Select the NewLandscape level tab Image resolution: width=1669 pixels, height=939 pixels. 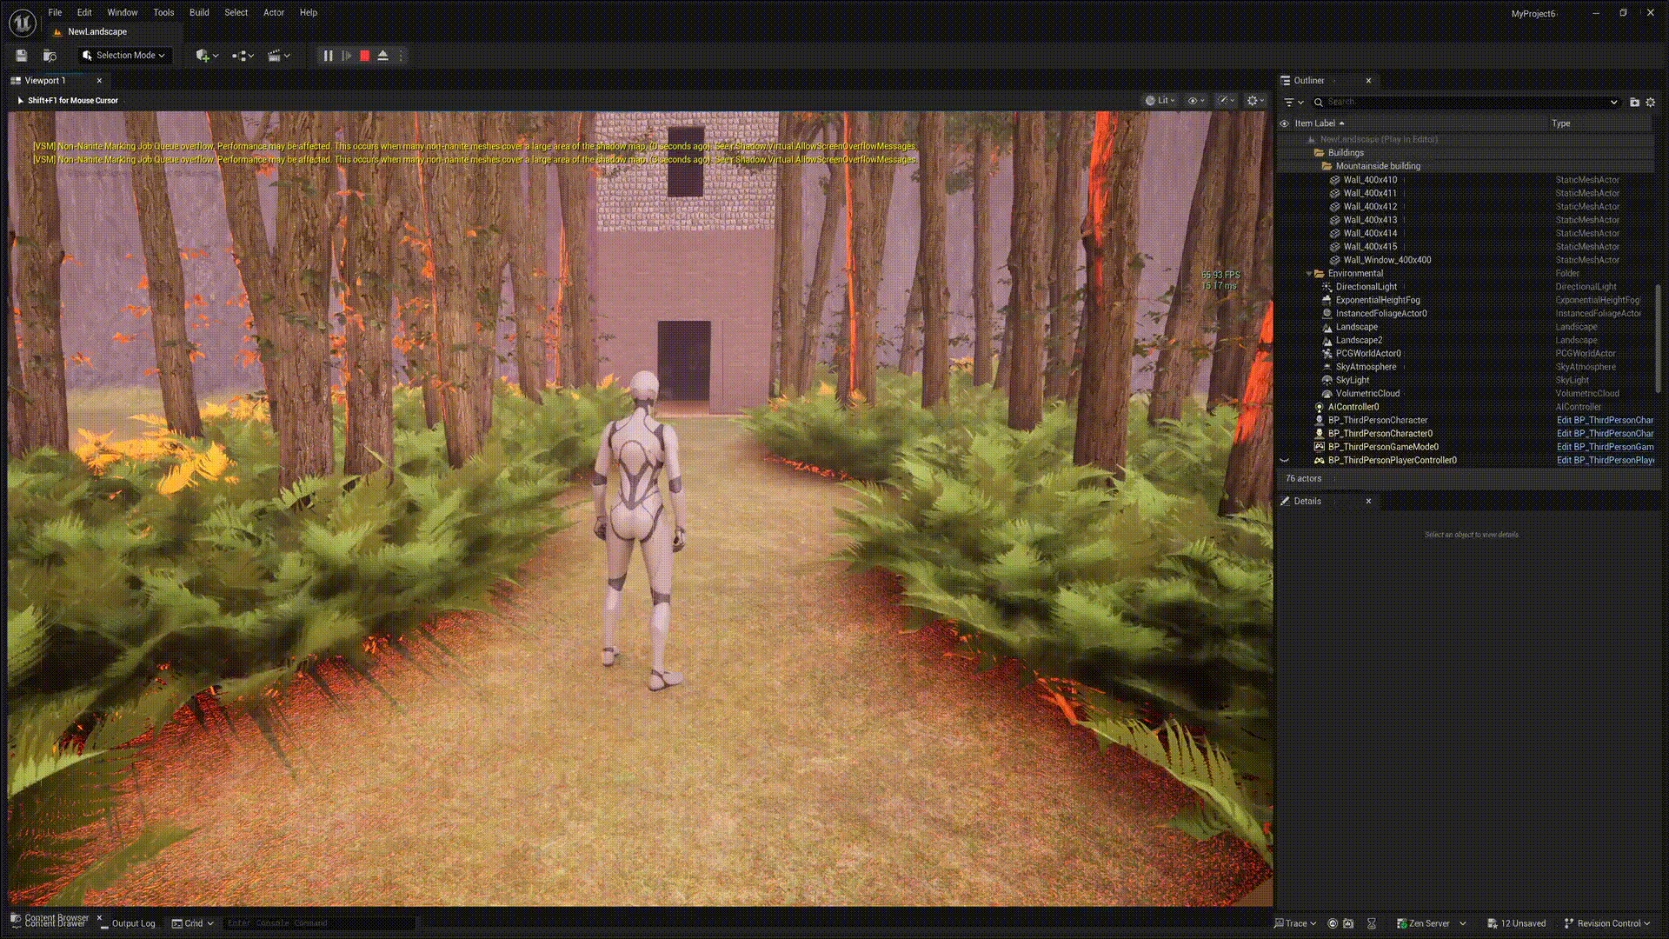coord(97,31)
